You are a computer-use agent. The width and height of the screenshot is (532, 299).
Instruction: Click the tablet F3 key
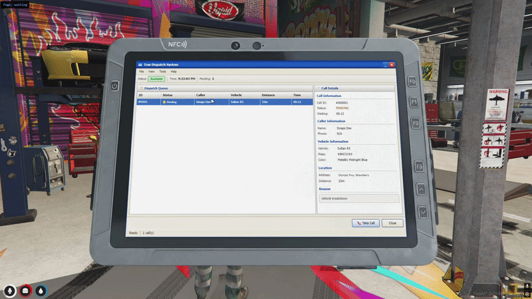(420, 167)
